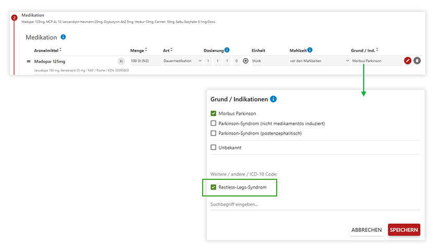Viewport: 433px width, 250px height.
Task: Click the red edit pencil icon
Action: click(x=407, y=61)
